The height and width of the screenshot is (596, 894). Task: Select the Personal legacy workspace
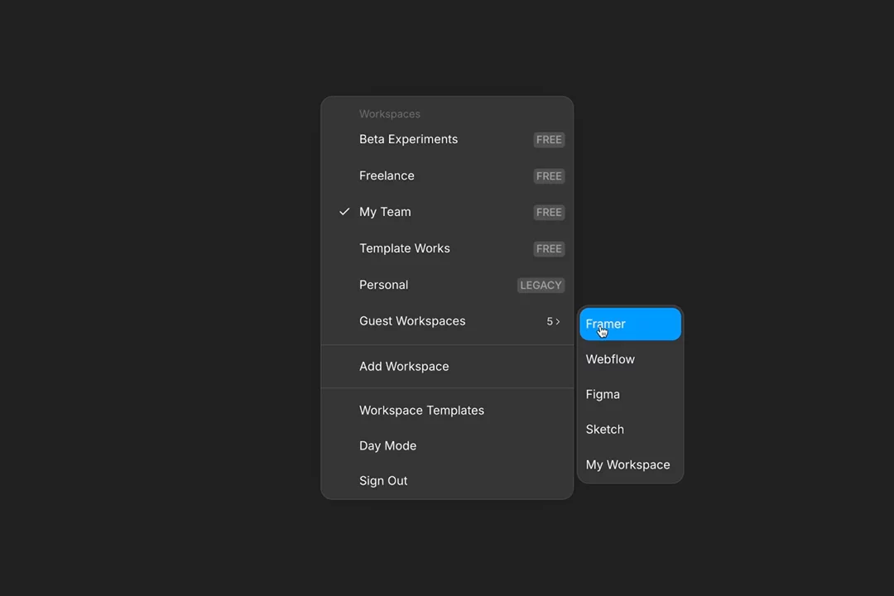[447, 285]
